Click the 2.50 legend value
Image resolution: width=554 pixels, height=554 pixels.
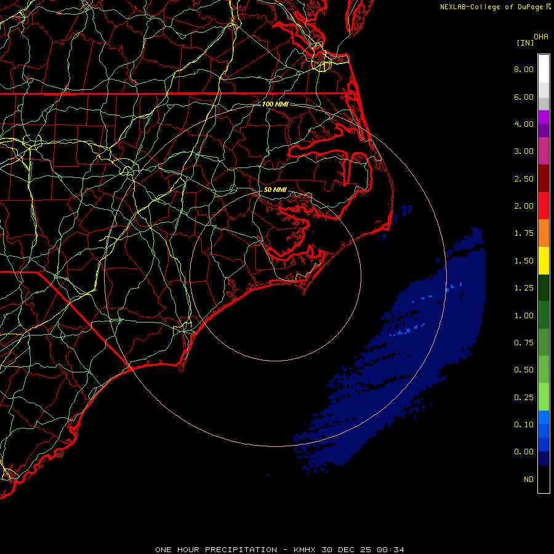tap(524, 179)
